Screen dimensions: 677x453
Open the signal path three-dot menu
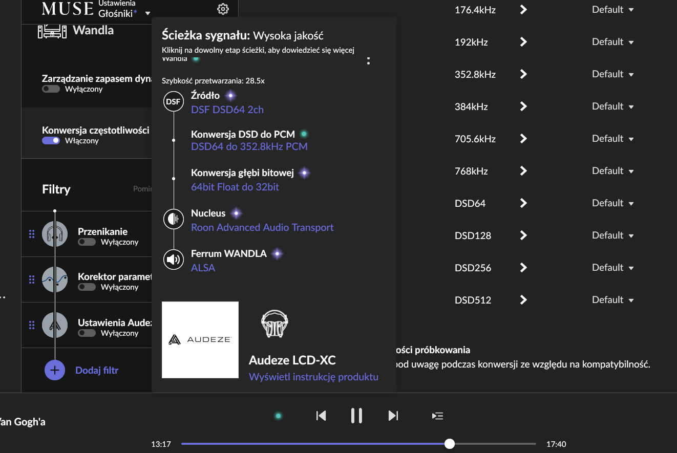point(368,61)
